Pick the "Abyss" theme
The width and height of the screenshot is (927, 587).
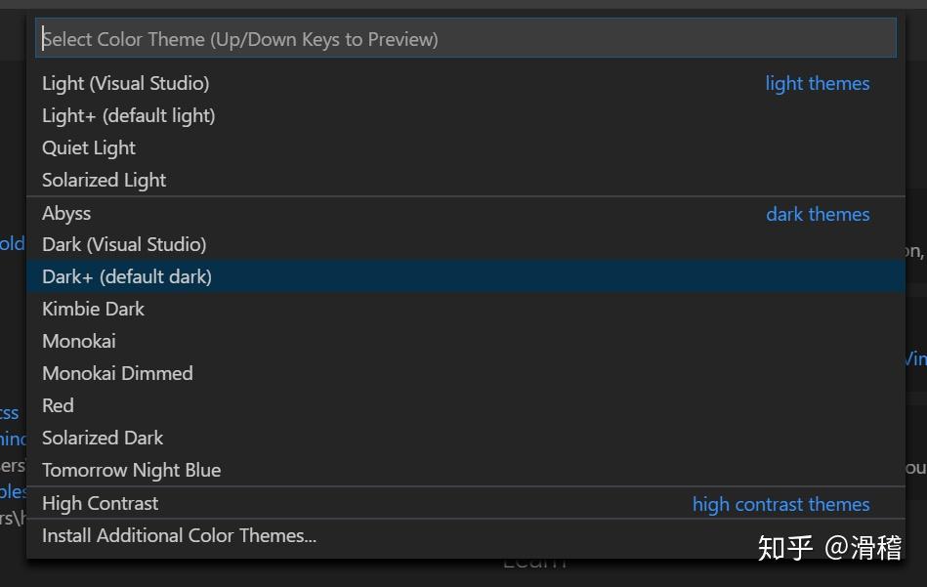[x=66, y=213]
